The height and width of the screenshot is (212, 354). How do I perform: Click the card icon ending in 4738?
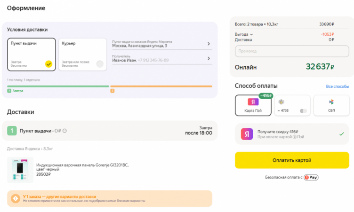click(282, 102)
